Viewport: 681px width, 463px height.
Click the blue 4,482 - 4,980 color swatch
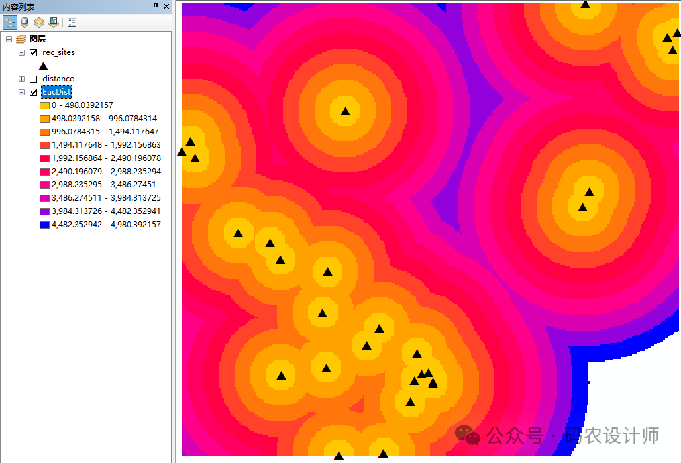tap(44, 225)
